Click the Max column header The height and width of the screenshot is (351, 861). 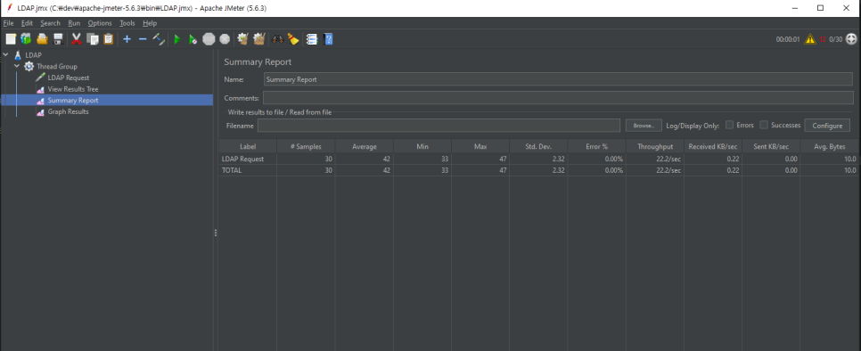click(480, 146)
